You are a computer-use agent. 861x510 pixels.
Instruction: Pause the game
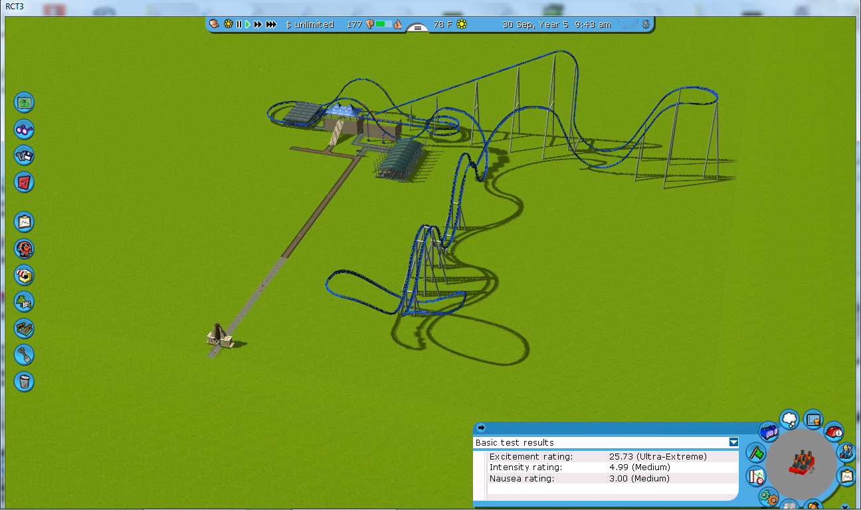239,24
